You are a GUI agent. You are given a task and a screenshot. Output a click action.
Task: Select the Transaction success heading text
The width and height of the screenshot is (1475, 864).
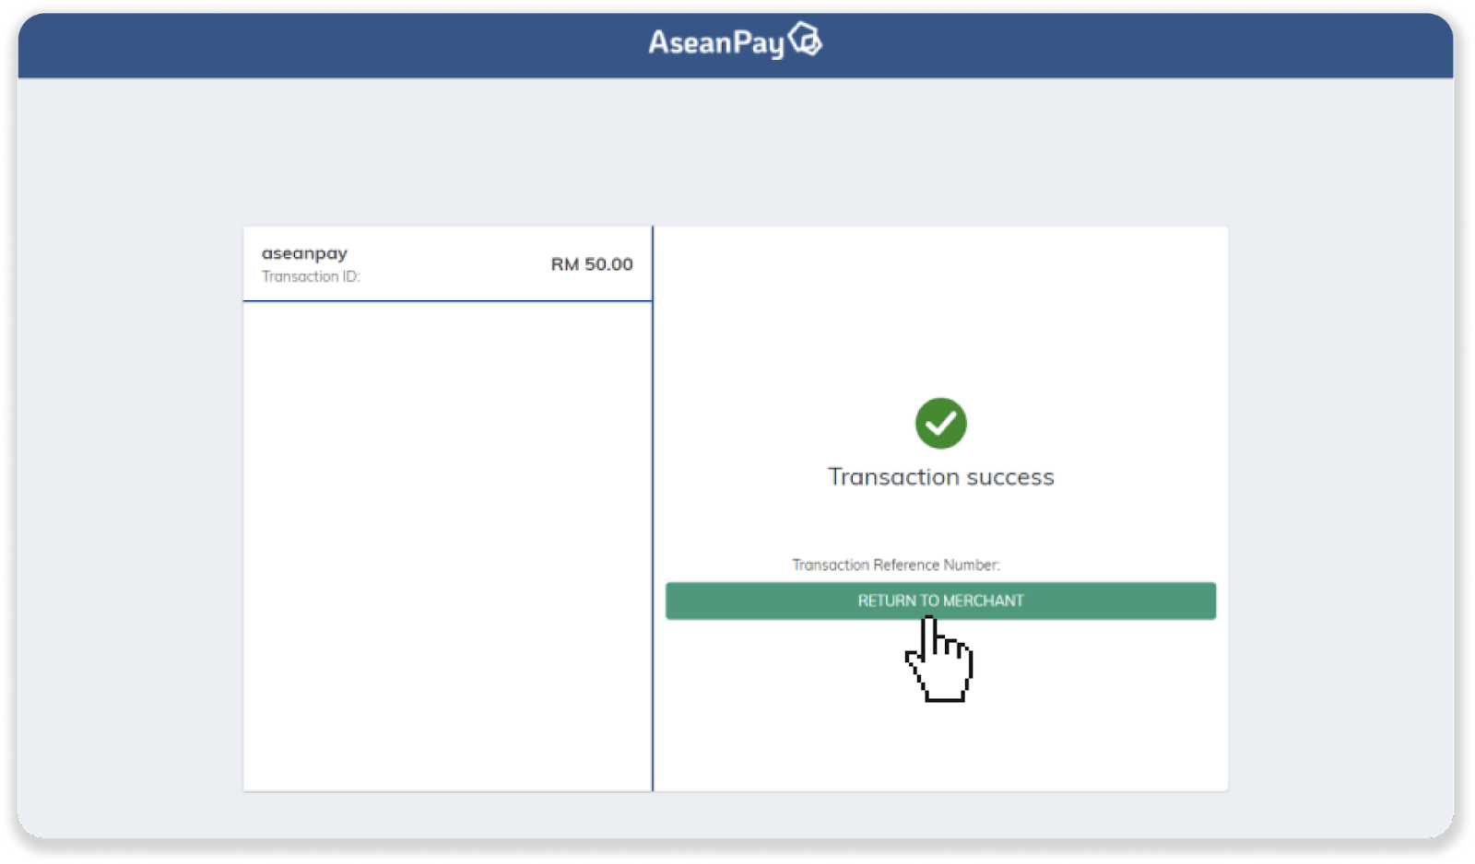point(940,477)
